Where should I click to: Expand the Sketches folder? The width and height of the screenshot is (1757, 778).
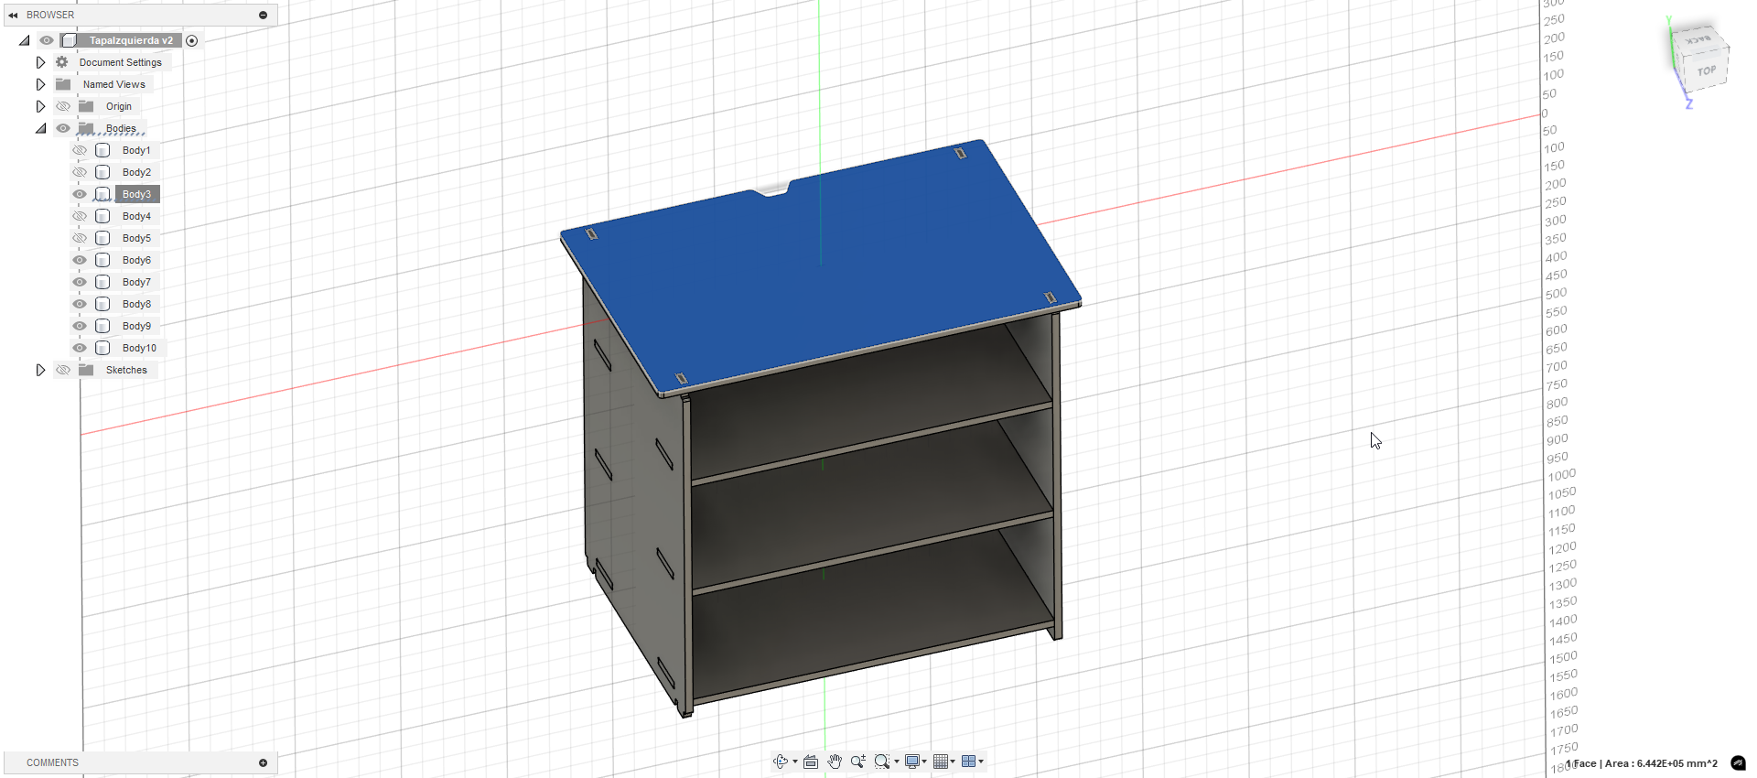[40, 370]
